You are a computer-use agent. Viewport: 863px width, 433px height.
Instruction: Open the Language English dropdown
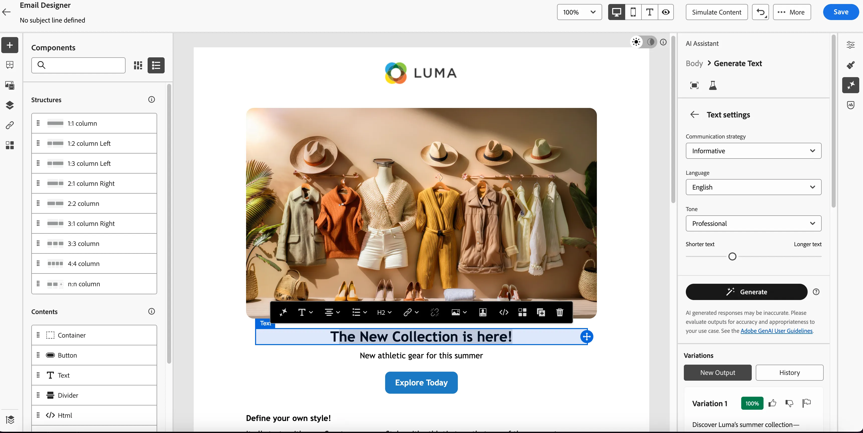(x=753, y=187)
